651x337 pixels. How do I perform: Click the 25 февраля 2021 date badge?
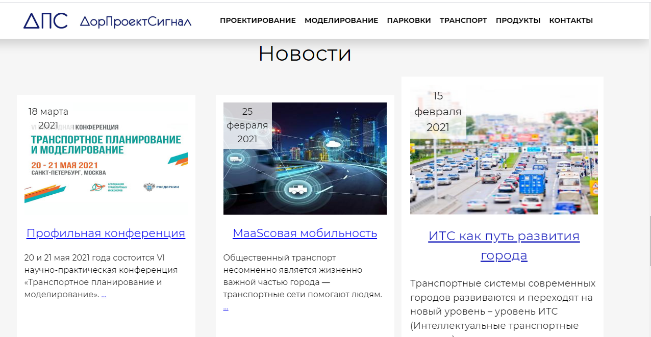pos(247,125)
